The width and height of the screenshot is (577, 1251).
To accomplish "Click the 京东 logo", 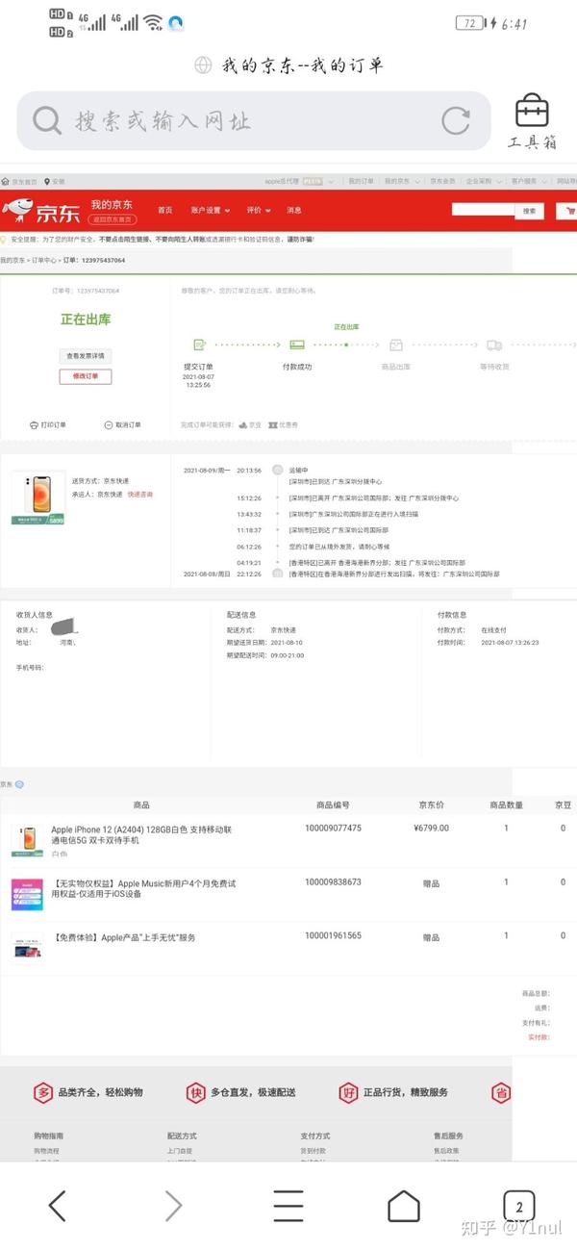I will [x=39, y=209].
